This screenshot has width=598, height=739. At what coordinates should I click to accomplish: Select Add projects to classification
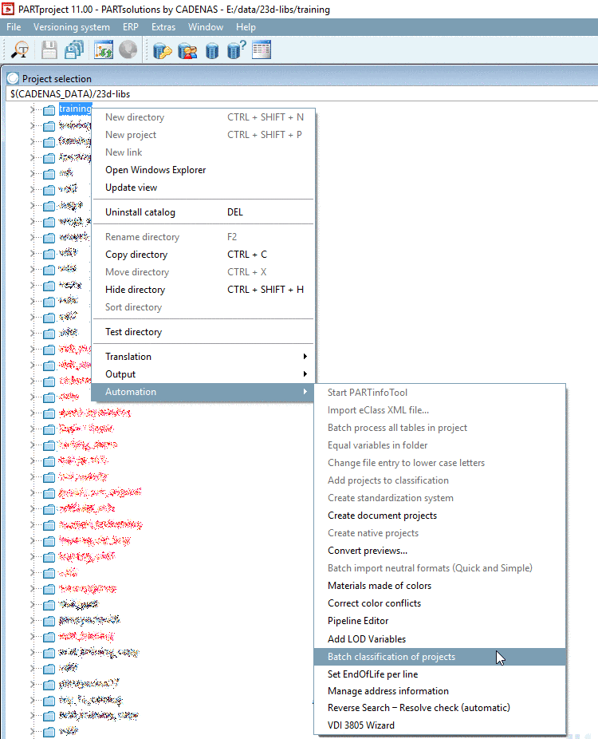[440, 480]
